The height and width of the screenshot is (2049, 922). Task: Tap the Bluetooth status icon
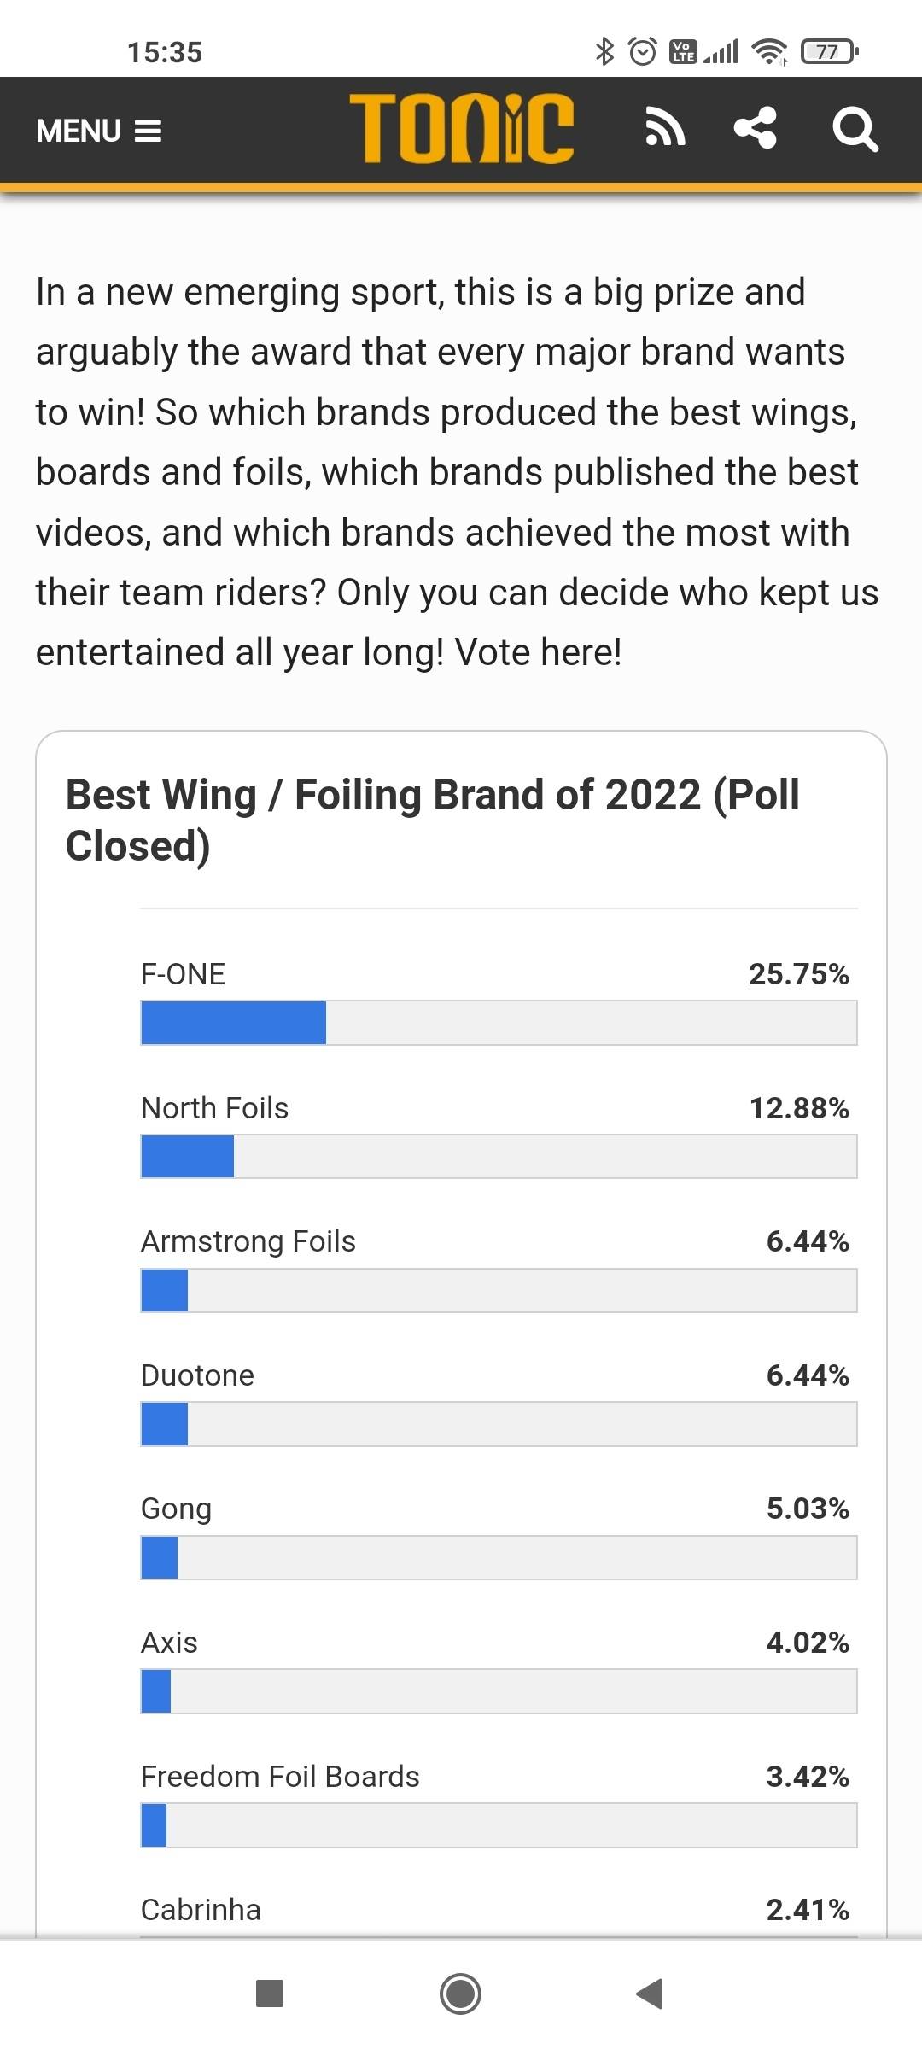[604, 52]
